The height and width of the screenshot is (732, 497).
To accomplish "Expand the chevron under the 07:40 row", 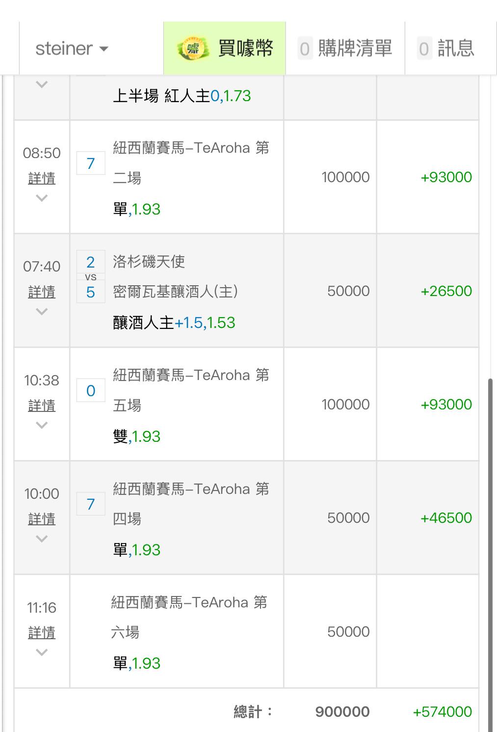I will pos(42,311).
